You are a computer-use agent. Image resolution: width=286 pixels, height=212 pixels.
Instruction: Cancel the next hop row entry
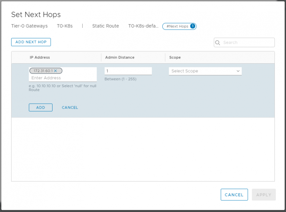tap(70, 107)
